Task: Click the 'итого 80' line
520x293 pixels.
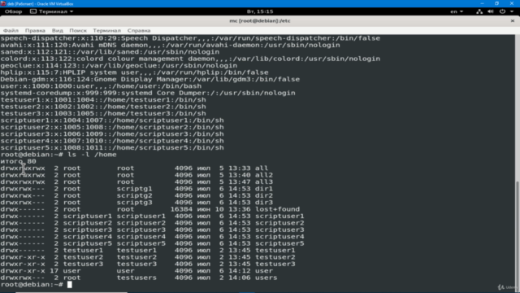Action: (18, 161)
